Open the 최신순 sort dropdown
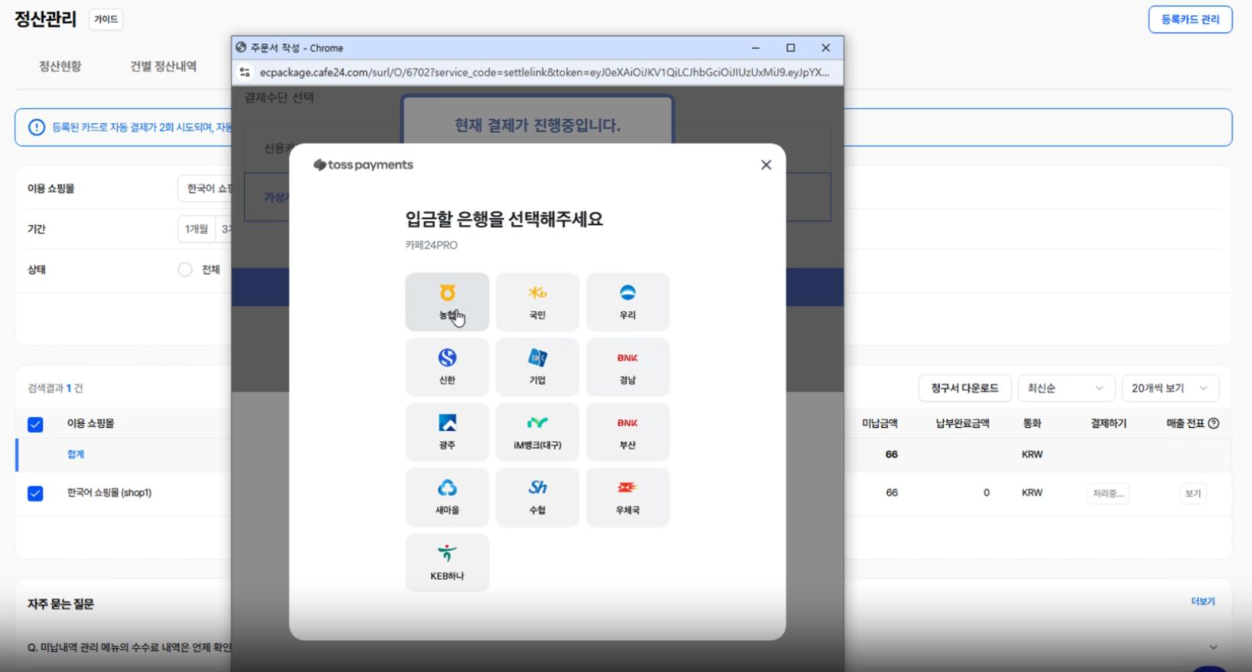Image resolution: width=1252 pixels, height=672 pixels. coord(1065,388)
